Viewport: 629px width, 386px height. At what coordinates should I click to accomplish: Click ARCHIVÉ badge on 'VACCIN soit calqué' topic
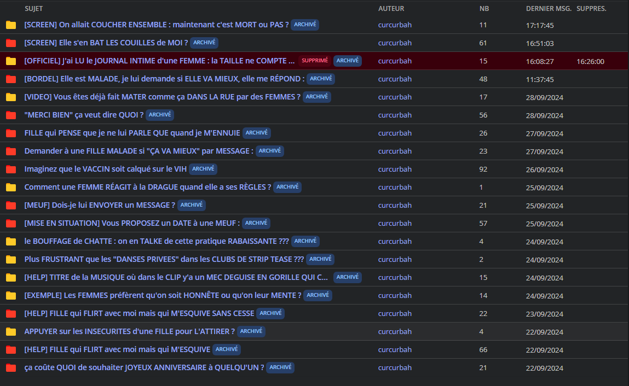203,169
